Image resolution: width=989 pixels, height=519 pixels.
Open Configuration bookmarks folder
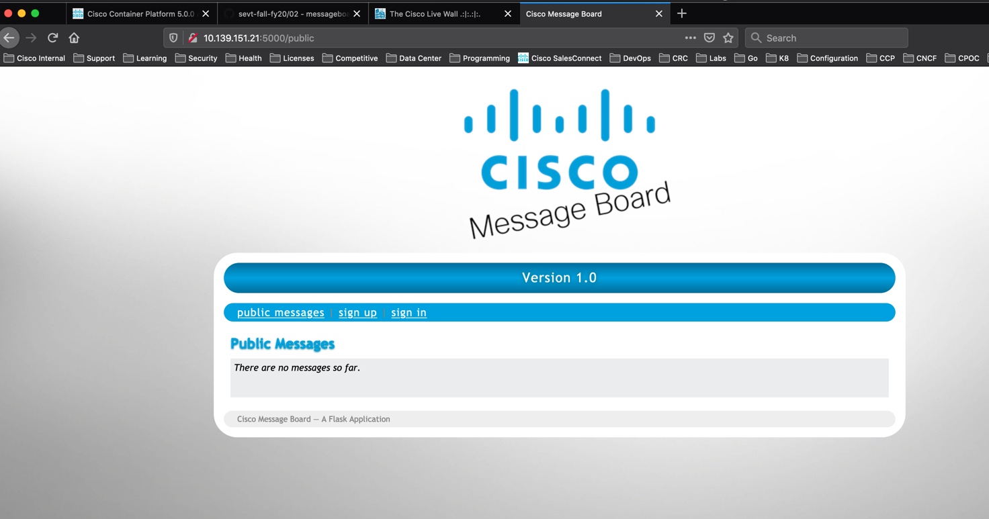tap(827, 58)
